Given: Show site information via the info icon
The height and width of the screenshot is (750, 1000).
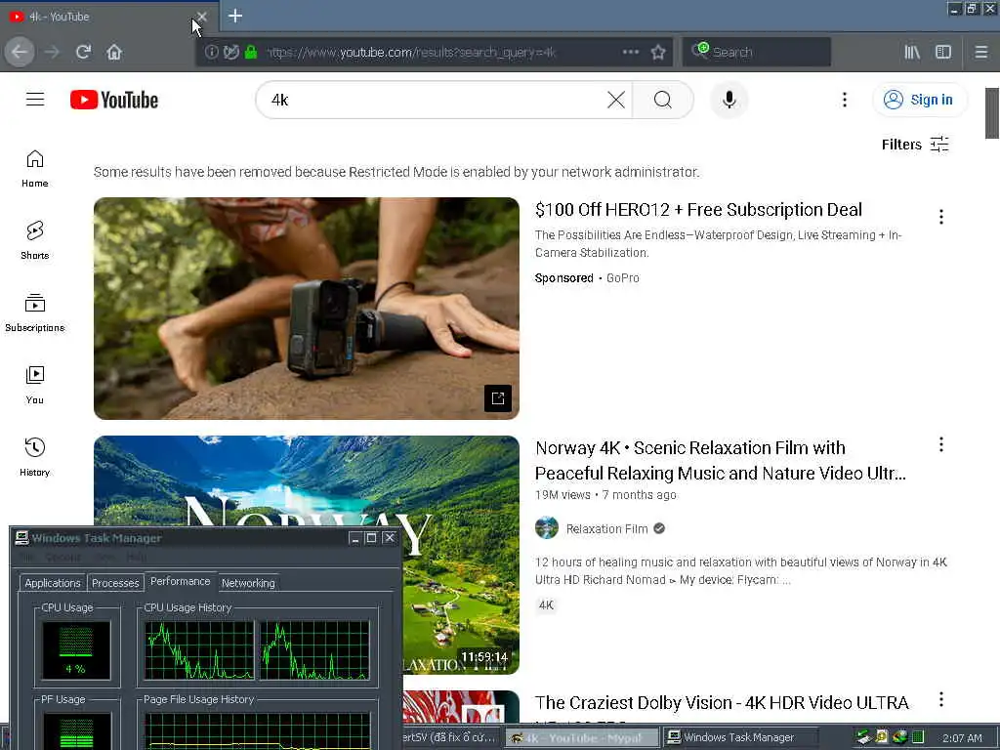Looking at the screenshot, I should [x=211, y=52].
